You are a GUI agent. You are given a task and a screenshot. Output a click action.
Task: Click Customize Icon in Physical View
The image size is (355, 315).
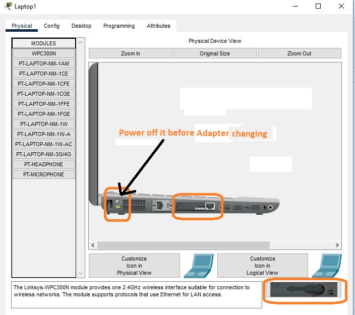click(134, 266)
